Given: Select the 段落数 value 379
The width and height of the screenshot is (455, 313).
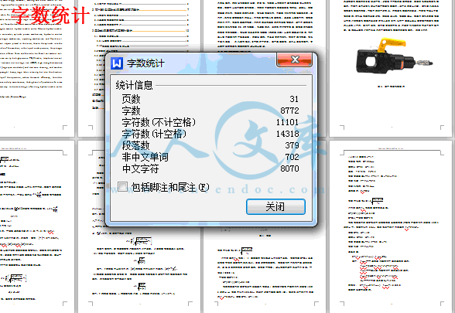Looking at the screenshot, I should [x=292, y=145].
